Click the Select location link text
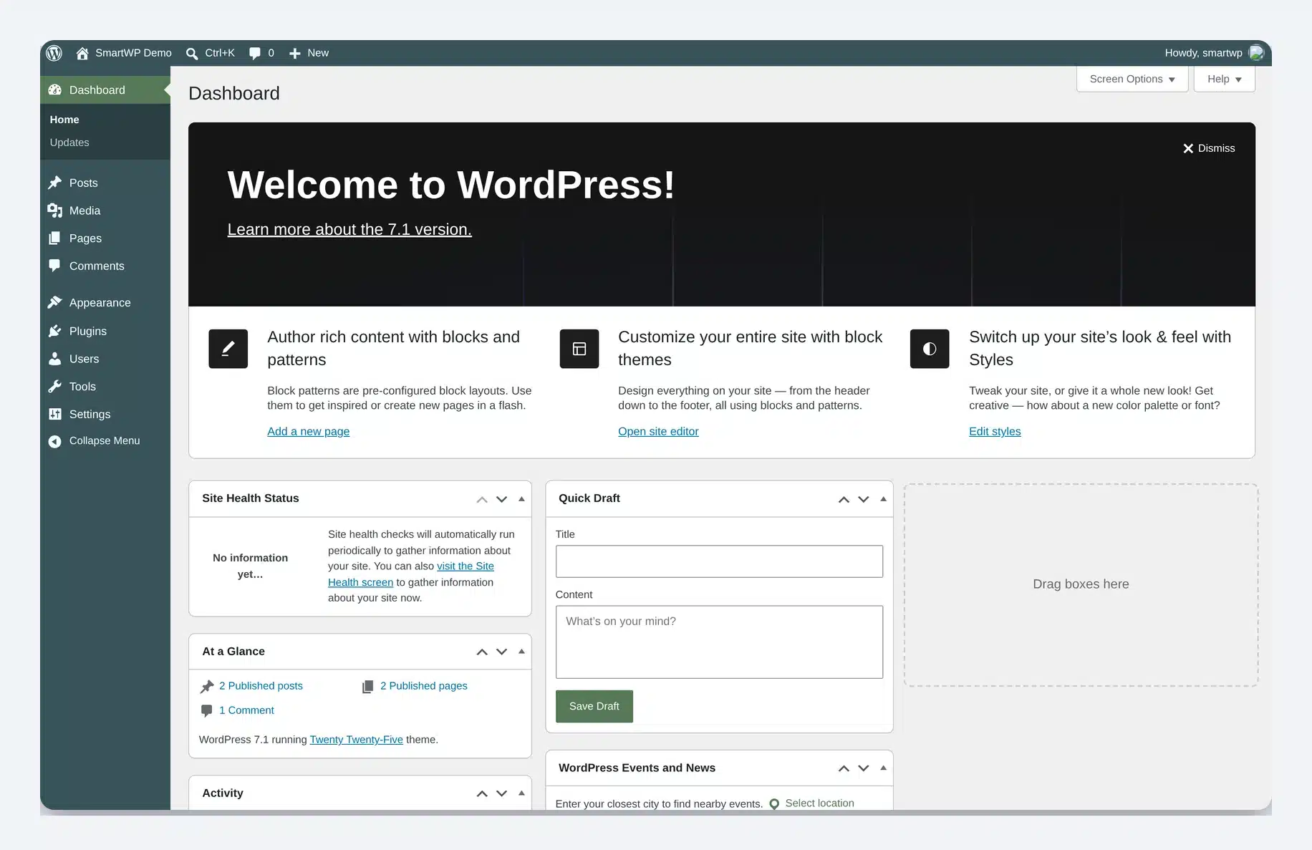The height and width of the screenshot is (850, 1312). tap(819, 803)
